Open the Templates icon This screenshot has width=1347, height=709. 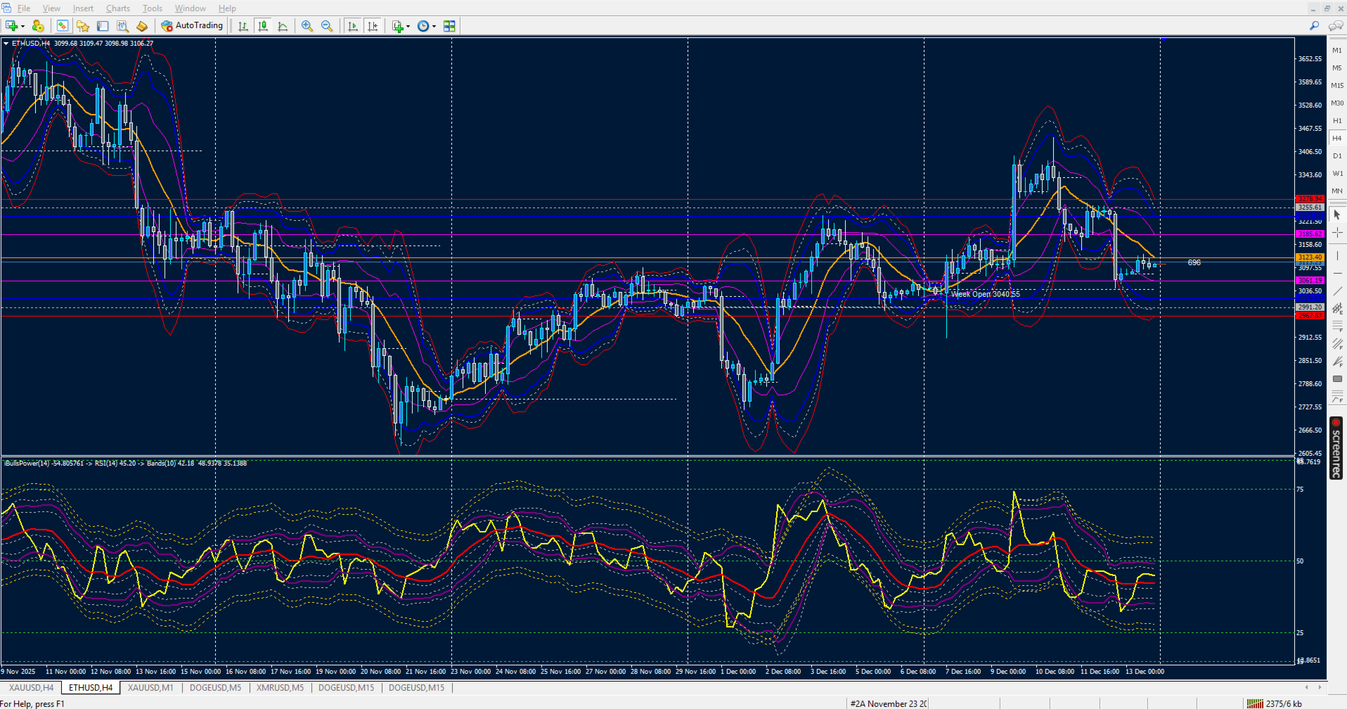[449, 26]
